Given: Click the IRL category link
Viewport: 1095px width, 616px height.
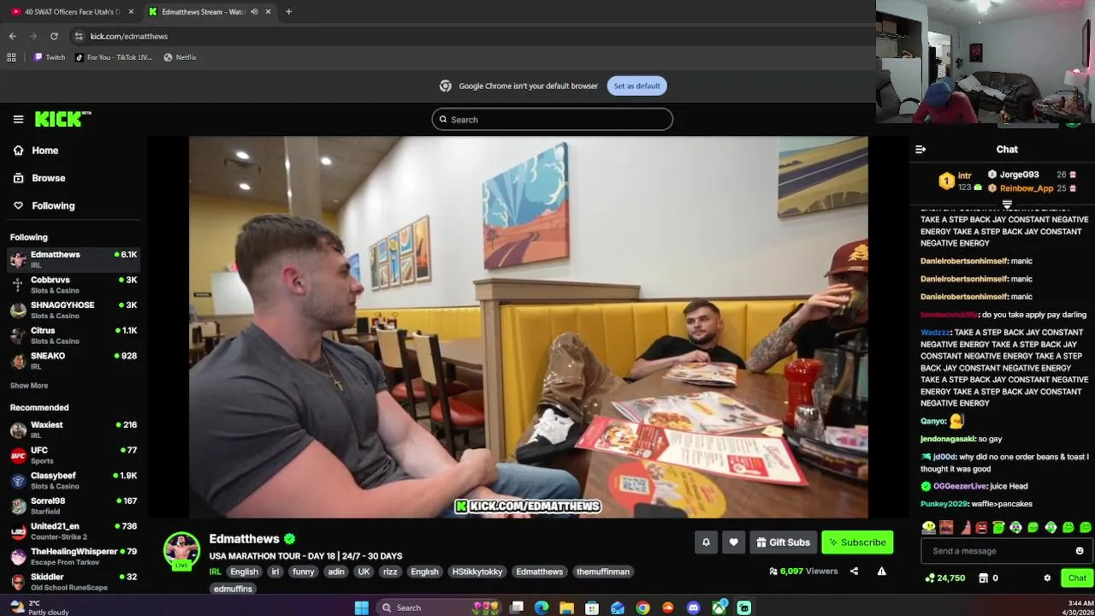Looking at the screenshot, I should [216, 572].
